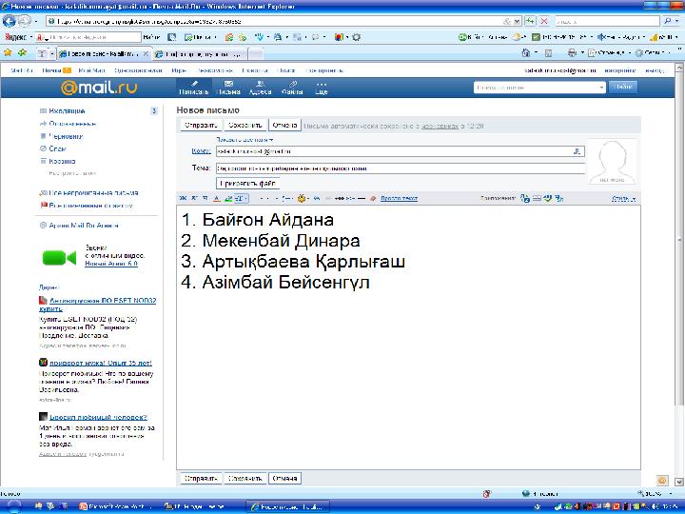This screenshot has height=514, width=685.
Task: Switch editor to Просто текст
Action: pyautogui.click(x=399, y=198)
